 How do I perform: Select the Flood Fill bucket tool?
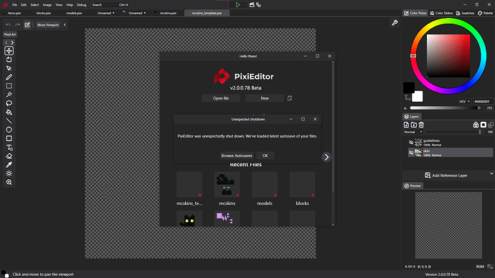point(9,112)
